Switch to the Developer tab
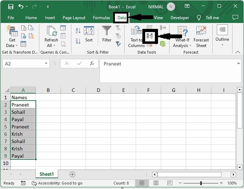Image resolution: width=244 pixels, height=189 pixels. (x=180, y=18)
